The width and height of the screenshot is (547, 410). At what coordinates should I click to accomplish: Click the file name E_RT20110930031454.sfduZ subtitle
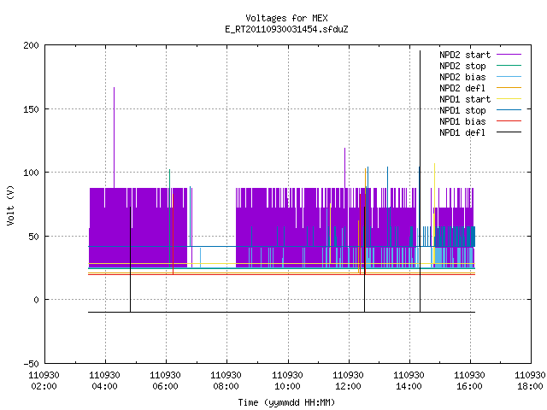coord(286,29)
